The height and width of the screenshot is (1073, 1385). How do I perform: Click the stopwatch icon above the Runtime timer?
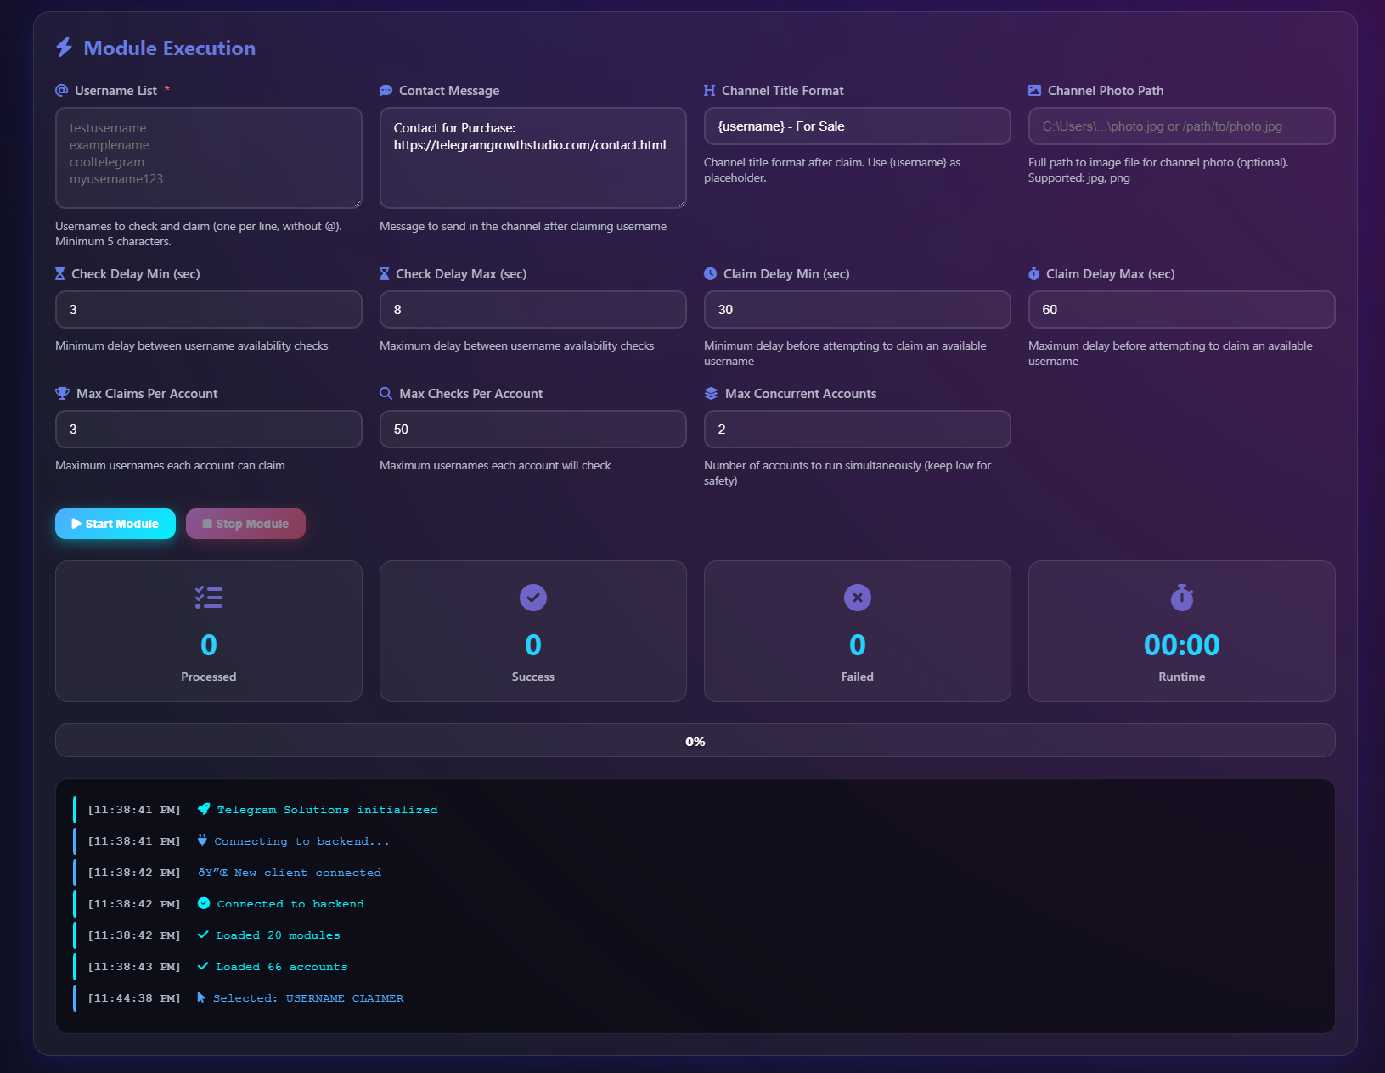(x=1181, y=597)
